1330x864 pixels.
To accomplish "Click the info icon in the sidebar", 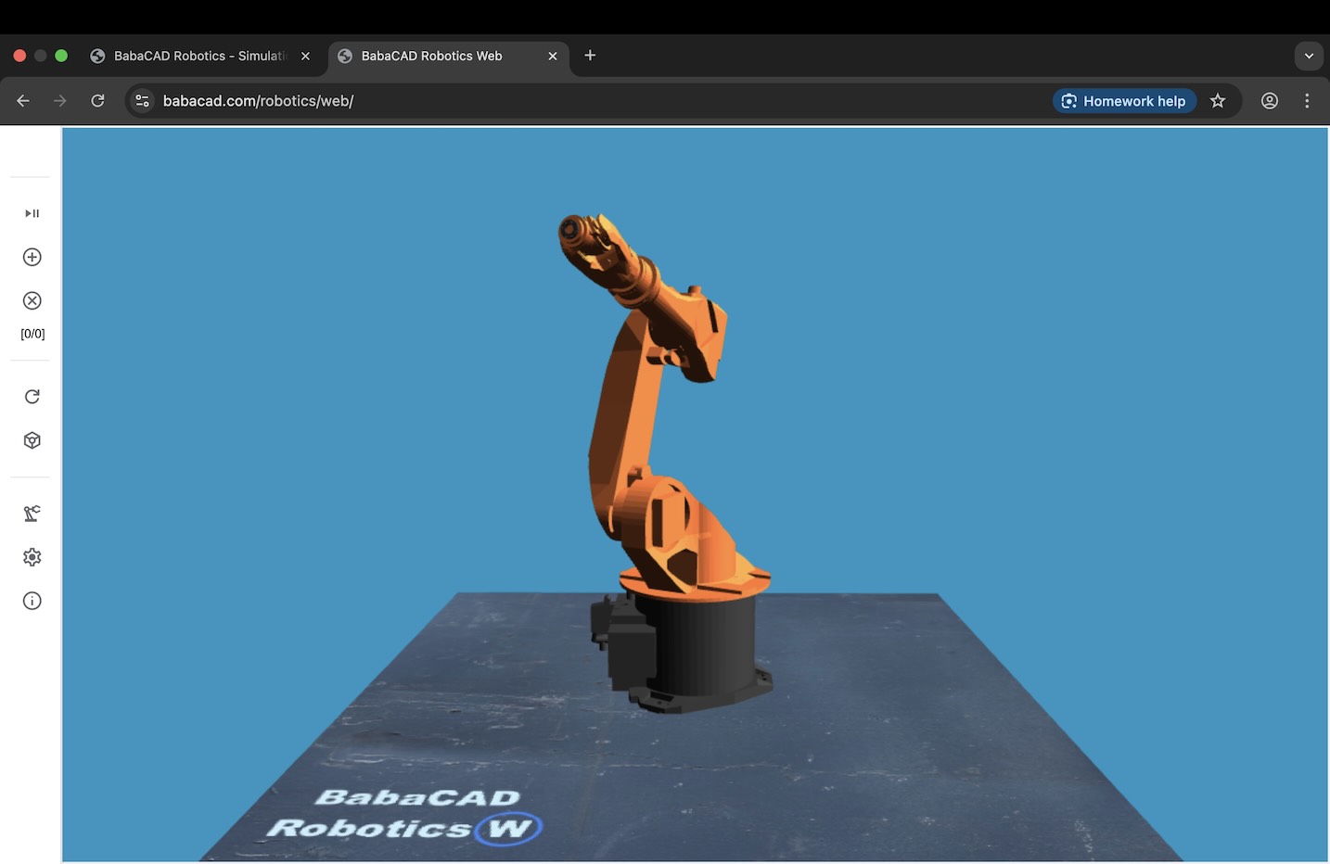I will click(31, 600).
